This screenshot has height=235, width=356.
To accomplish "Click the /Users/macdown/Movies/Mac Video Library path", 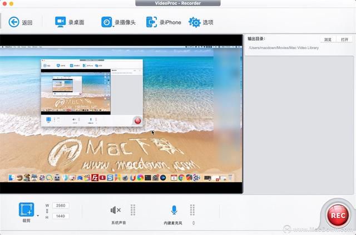I will pyautogui.click(x=284, y=48).
